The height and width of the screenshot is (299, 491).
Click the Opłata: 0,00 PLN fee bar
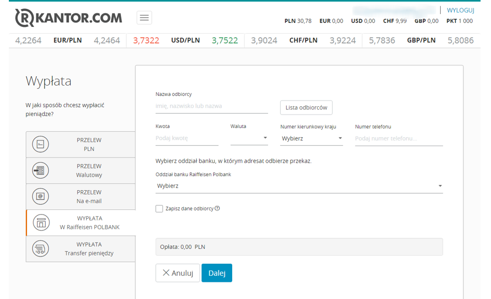(299, 247)
